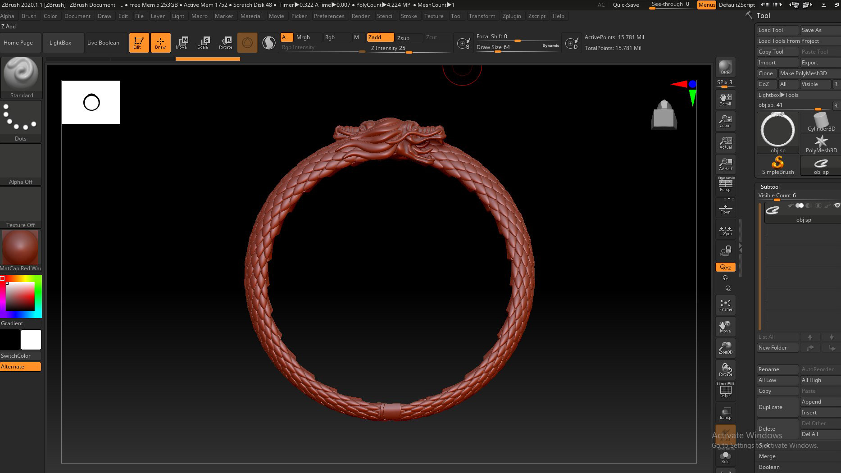The width and height of the screenshot is (841, 473).
Task: Toggle Zsub sculpt mode
Action: click(403, 38)
